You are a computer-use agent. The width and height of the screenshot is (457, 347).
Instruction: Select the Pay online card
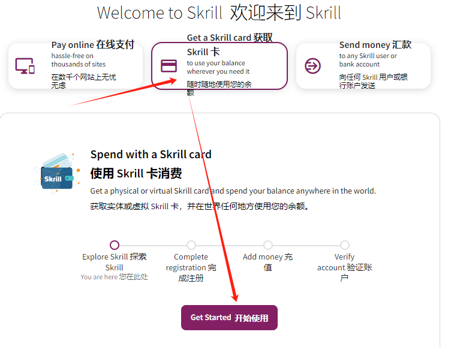pyautogui.click(x=76, y=66)
